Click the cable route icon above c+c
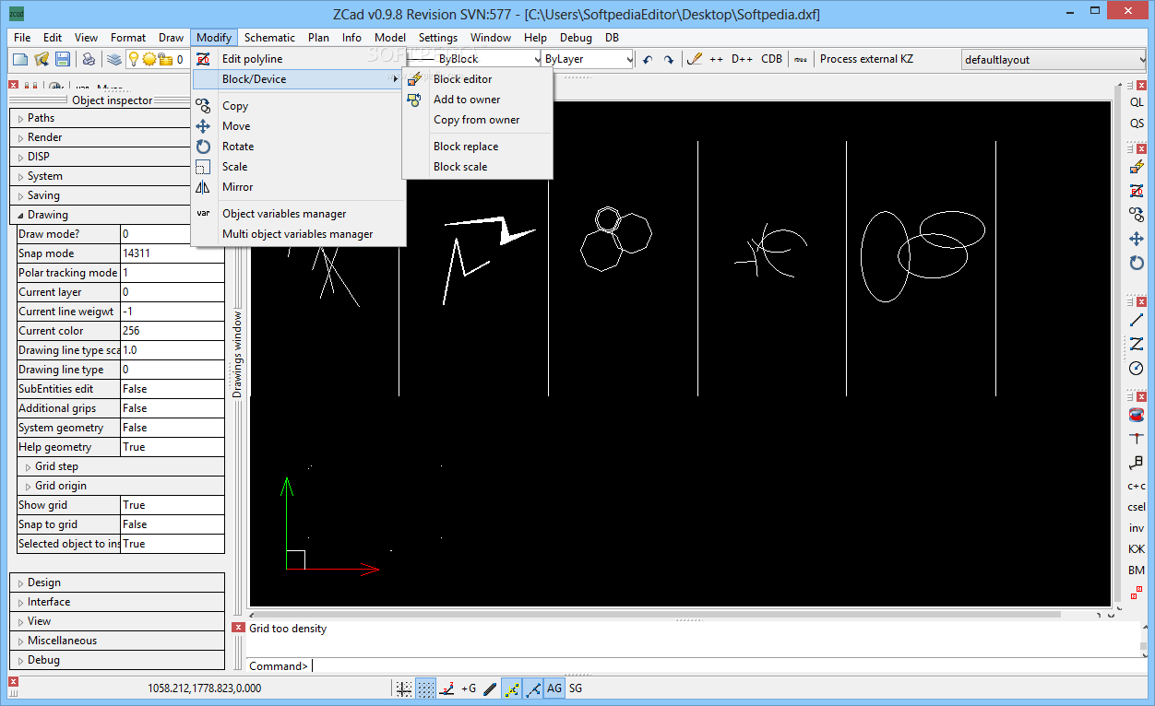This screenshot has height=706, width=1155. click(x=1137, y=462)
